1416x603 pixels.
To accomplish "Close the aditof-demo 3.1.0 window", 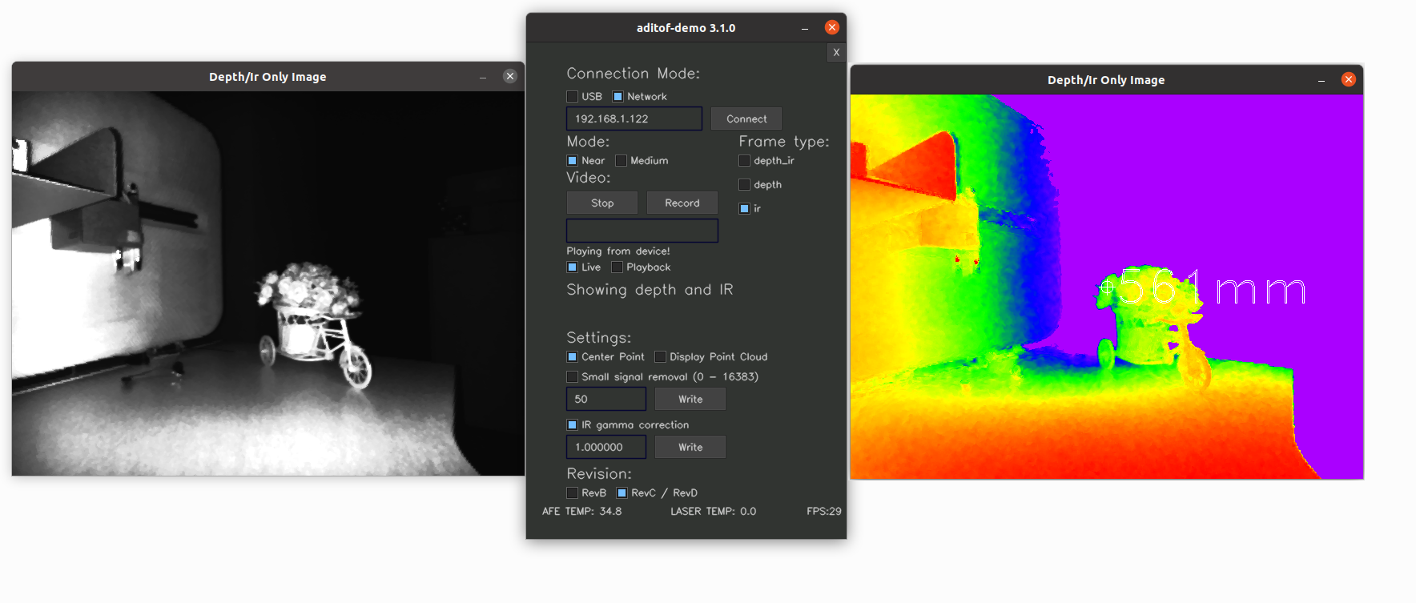I will point(832,27).
